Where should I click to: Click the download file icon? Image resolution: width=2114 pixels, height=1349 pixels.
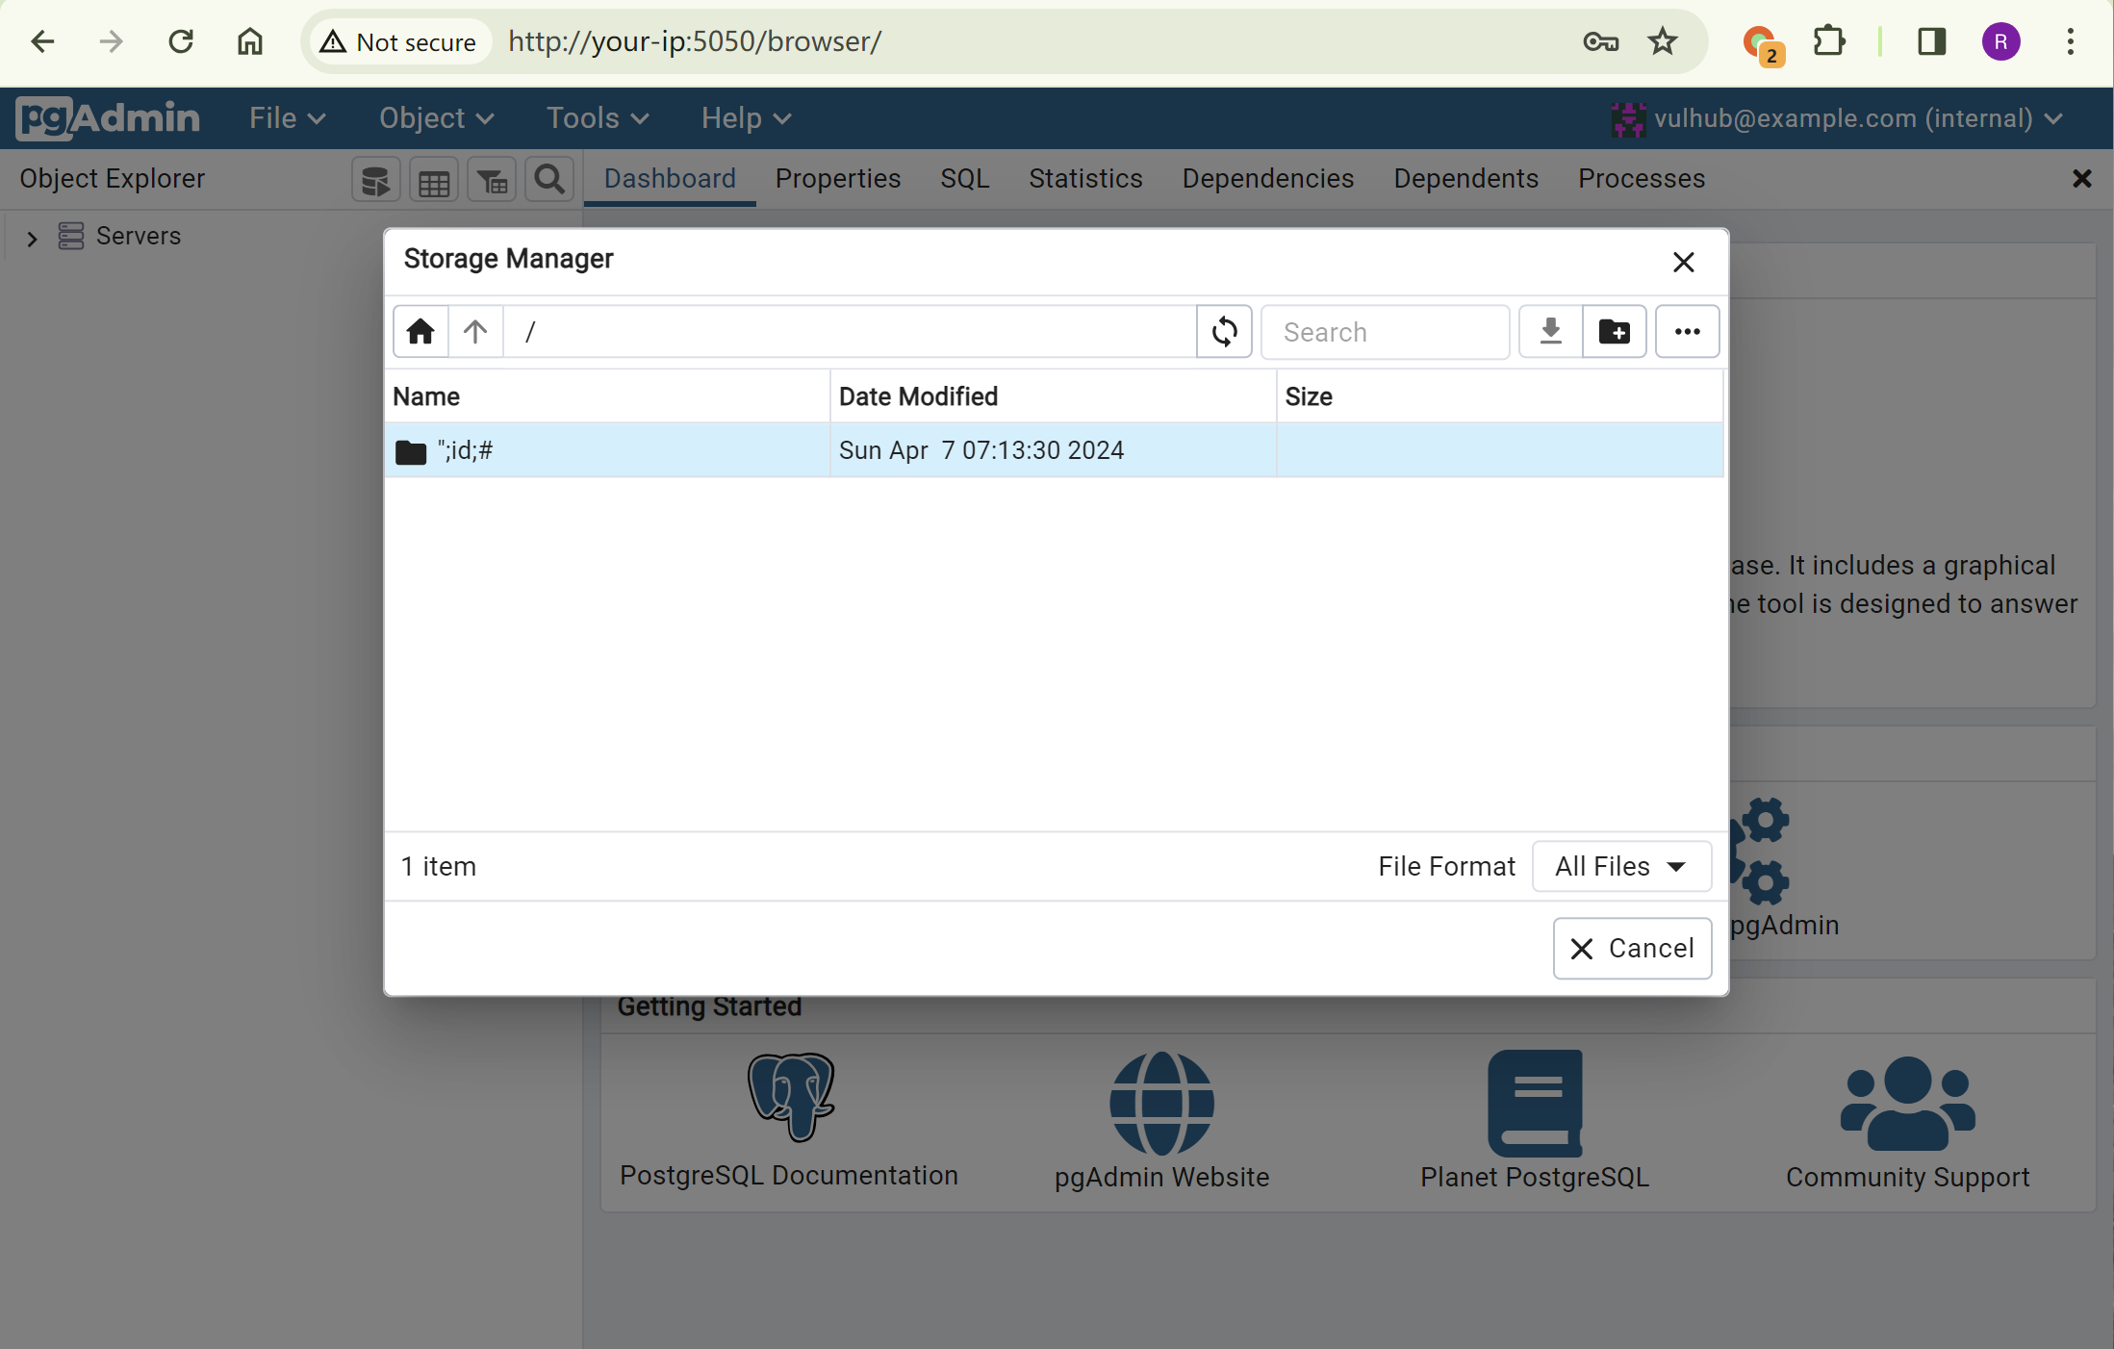[x=1550, y=332]
